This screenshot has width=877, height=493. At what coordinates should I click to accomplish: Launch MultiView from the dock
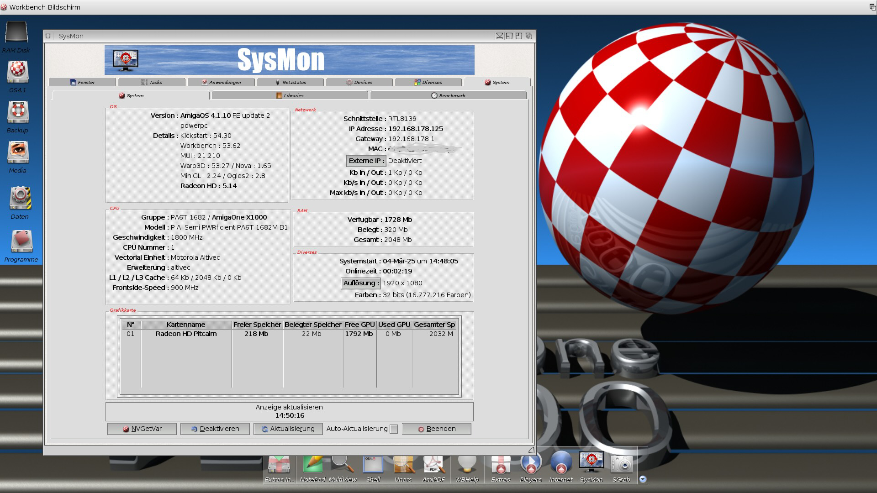pos(343,469)
